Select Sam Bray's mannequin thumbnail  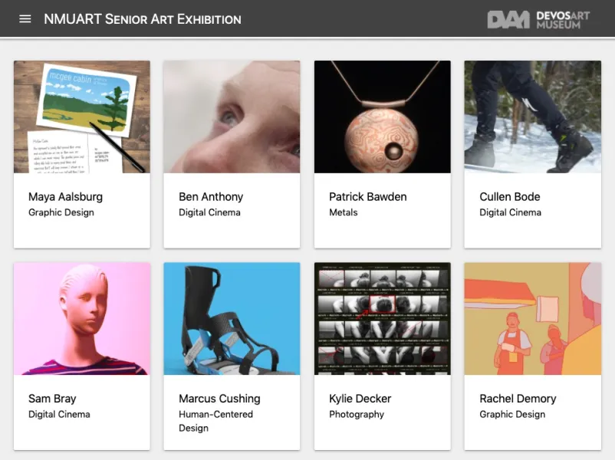click(x=81, y=318)
